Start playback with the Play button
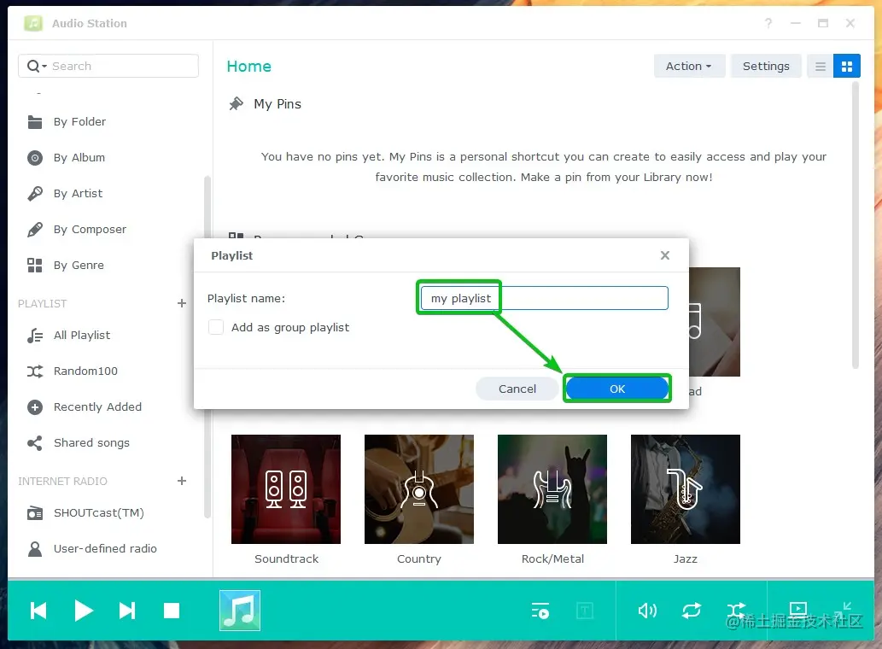 coord(84,611)
